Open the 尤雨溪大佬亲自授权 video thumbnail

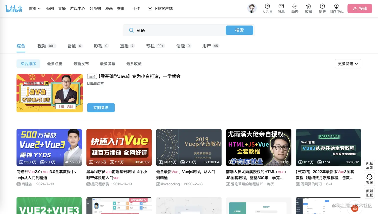point(258,147)
